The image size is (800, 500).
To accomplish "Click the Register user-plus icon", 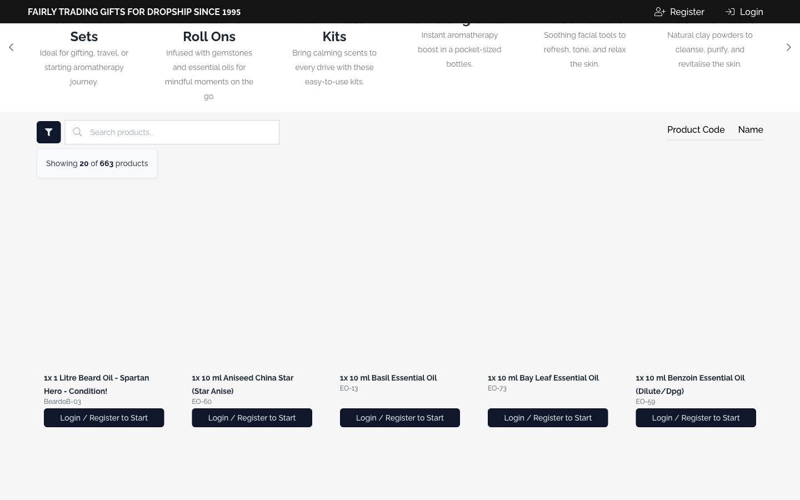I will (x=659, y=12).
